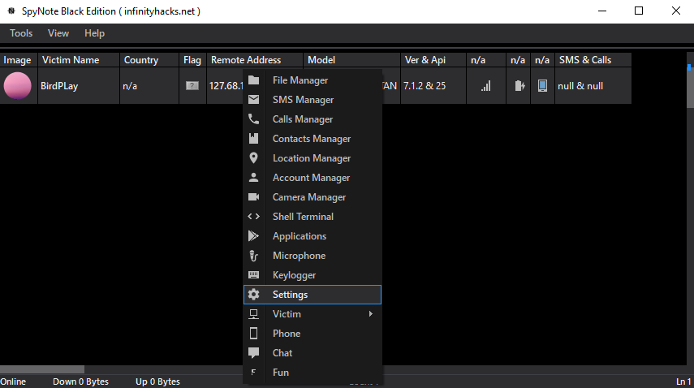Click the Ver & Api column header

pos(424,60)
